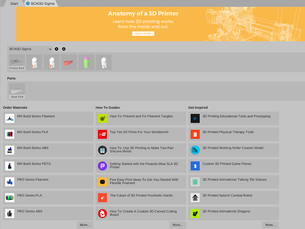Viewport: 305px width, 229px height.
Task: Click the Top Ten 3D Prints icon
Action: (102, 134)
